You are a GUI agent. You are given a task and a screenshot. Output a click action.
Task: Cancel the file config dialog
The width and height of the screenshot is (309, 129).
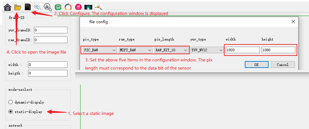[x=283, y=65]
